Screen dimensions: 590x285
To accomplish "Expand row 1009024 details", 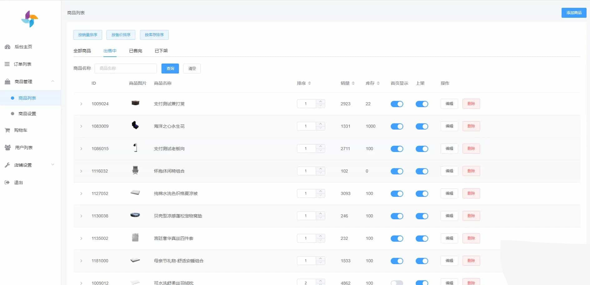I will [x=81, y=104].
